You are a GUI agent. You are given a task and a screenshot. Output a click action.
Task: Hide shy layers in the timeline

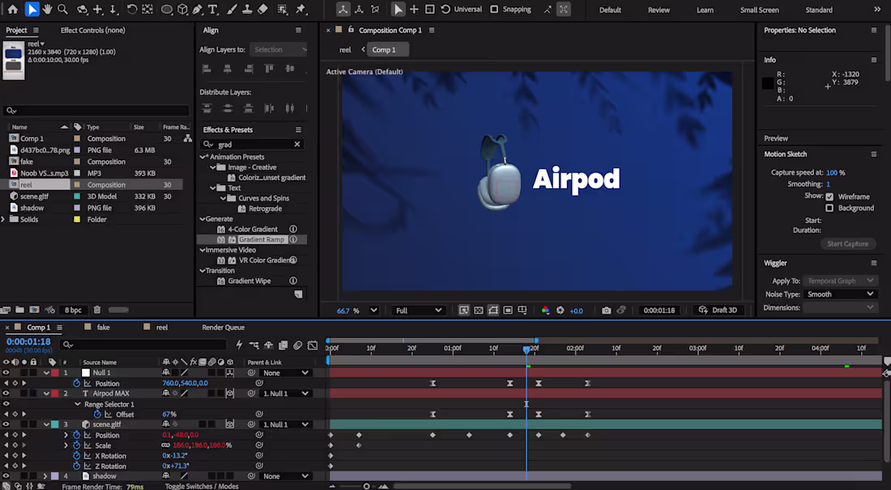pos(268,344)
